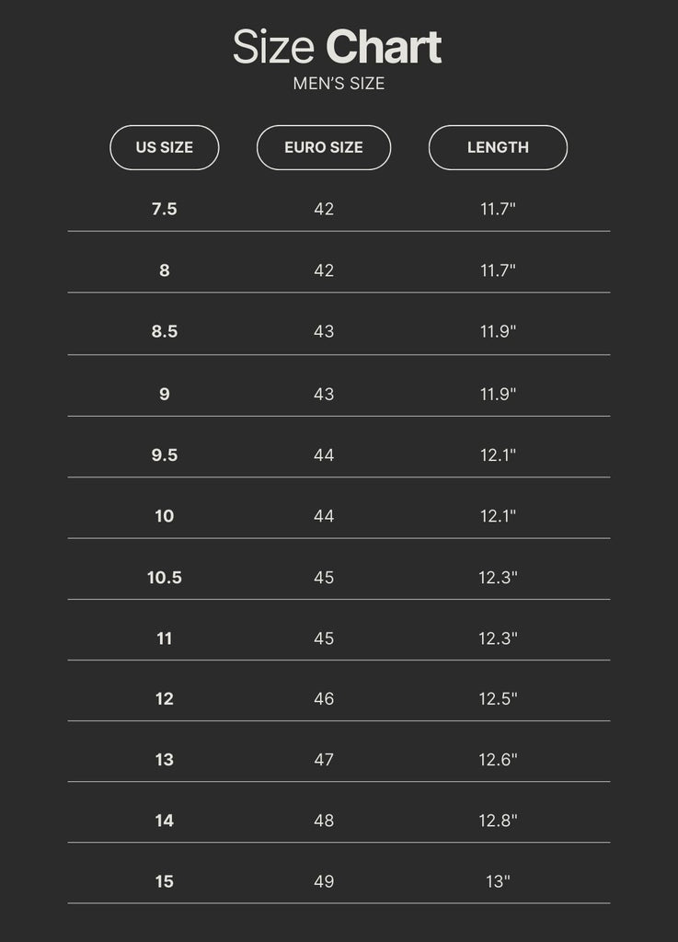Viewport: 678px width, 942px height.
Task: Click Euro size 47 value
Action: (x=324, y=760)
